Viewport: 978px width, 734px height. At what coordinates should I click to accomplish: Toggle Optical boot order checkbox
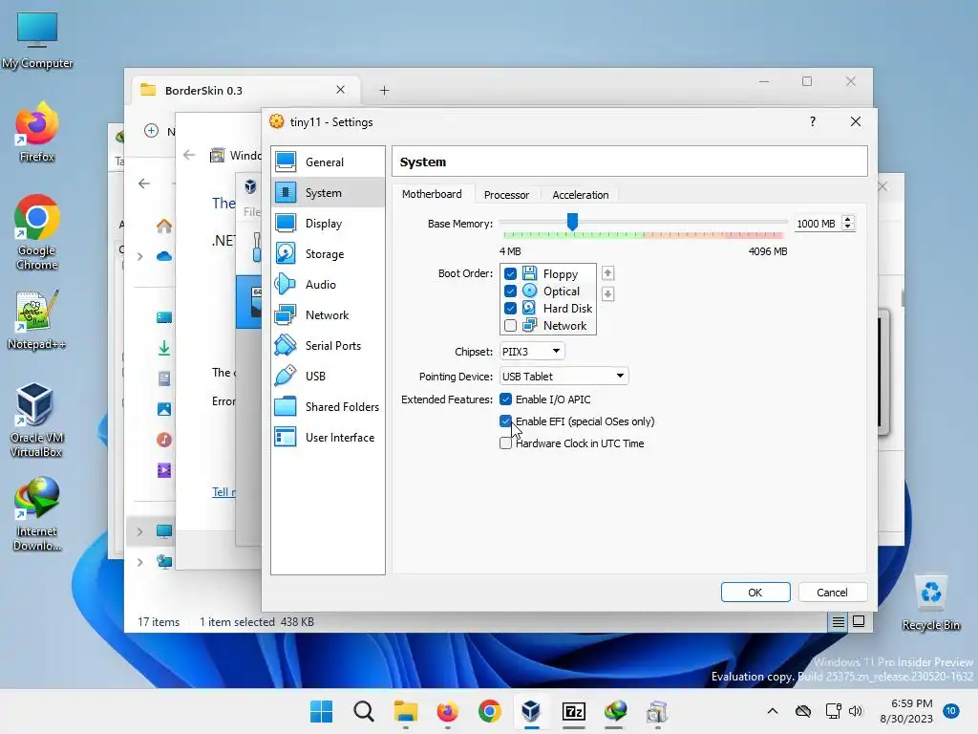pyautogui.click(x=510, y=291)
